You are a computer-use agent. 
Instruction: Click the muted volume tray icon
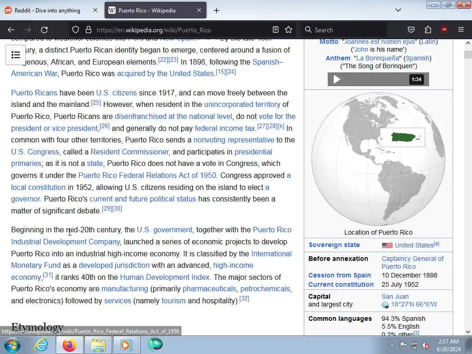pyautogui.click(x=425, y=345)
